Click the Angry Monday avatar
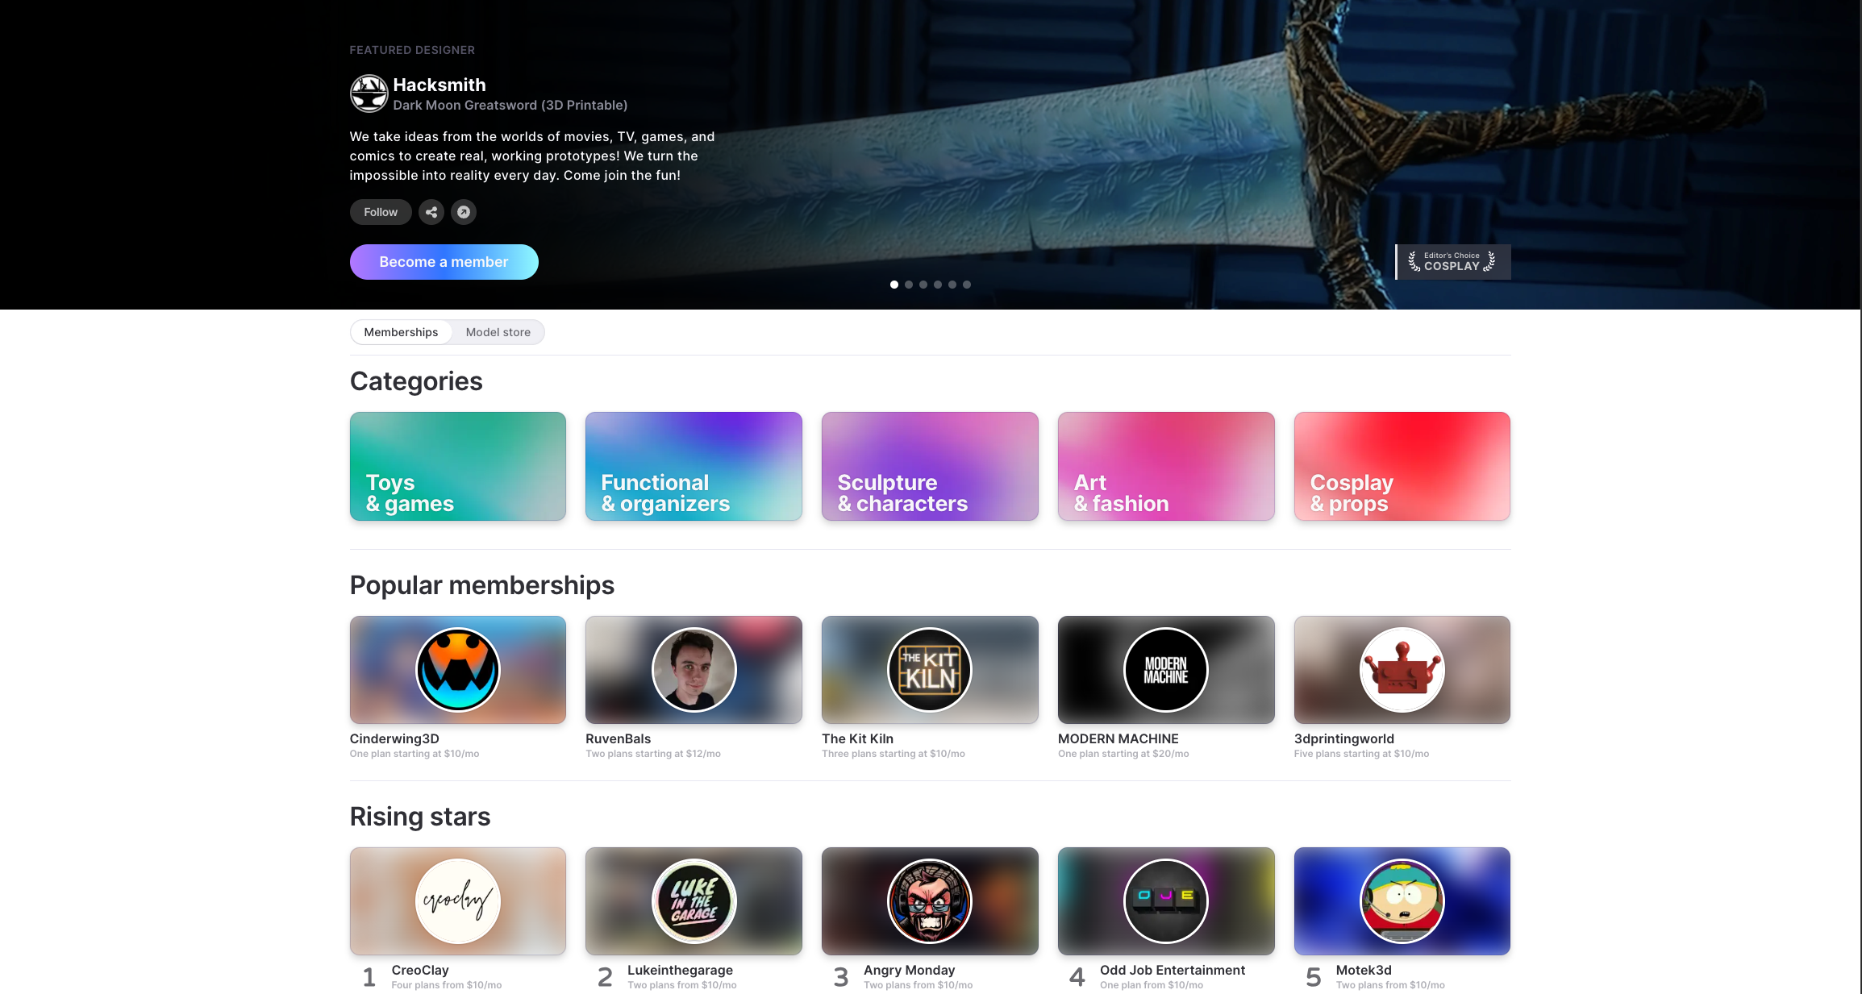This screenshot has height=994, width=1862. pos(929,900)
